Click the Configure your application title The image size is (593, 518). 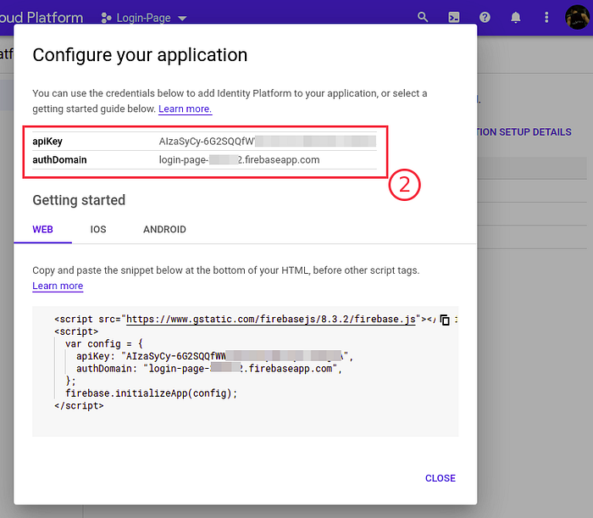140,55
